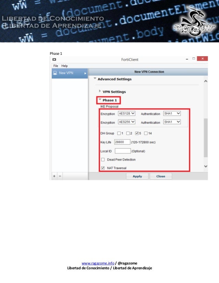Click the scrollbar down arrow

tap(206, 166)
